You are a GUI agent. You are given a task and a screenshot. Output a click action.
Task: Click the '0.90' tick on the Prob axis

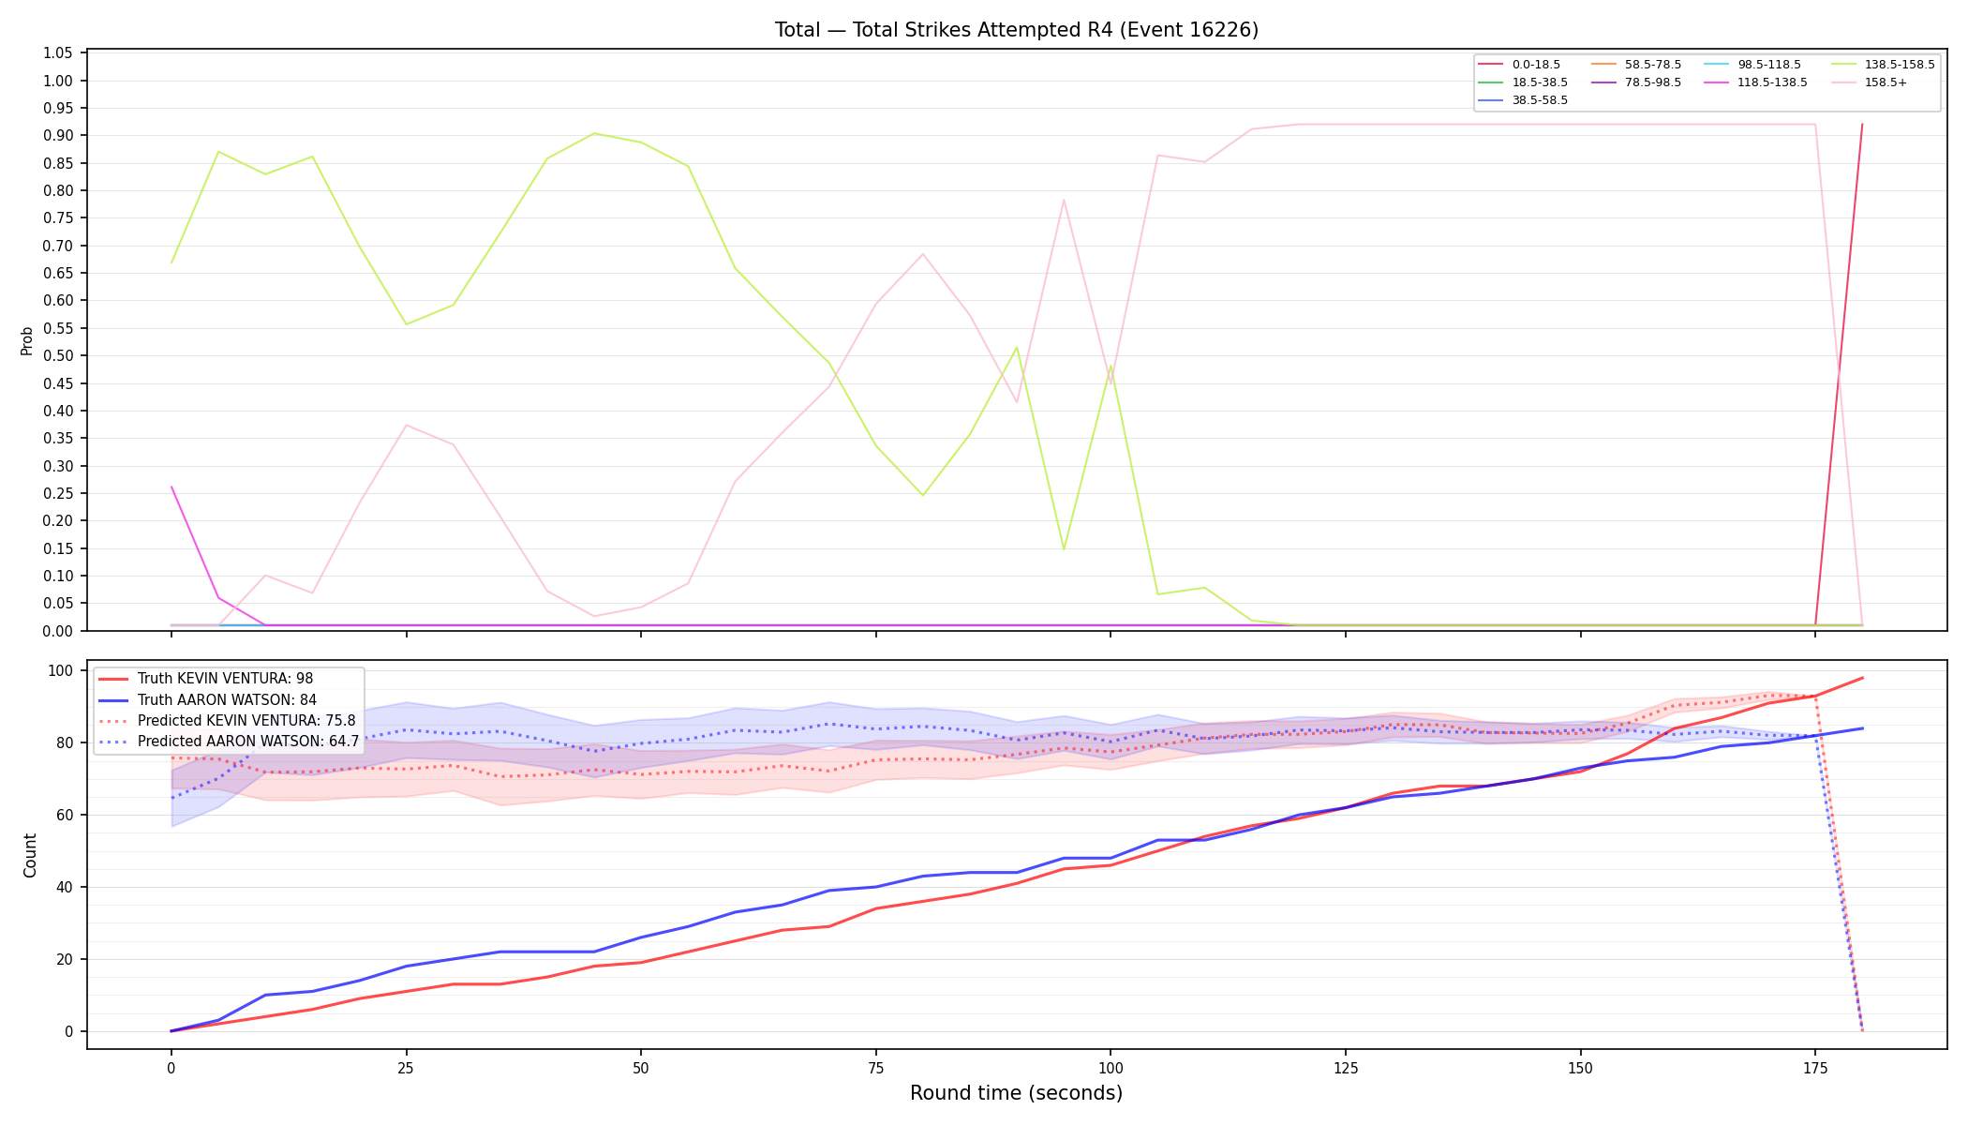pyautogui.click(x=58, y=136)
